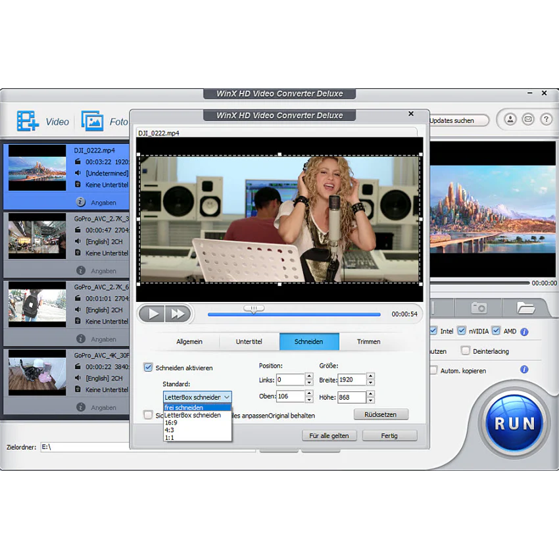Toggle the AMD hardware checkbox
Image resolution: width=559 pixels, height=559 pixels.
pos(496,331)
